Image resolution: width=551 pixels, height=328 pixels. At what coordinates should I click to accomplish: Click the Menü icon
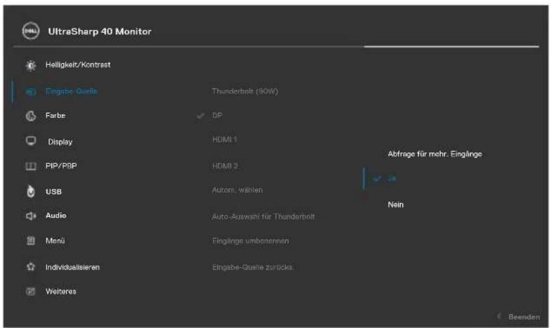point(31,241)
